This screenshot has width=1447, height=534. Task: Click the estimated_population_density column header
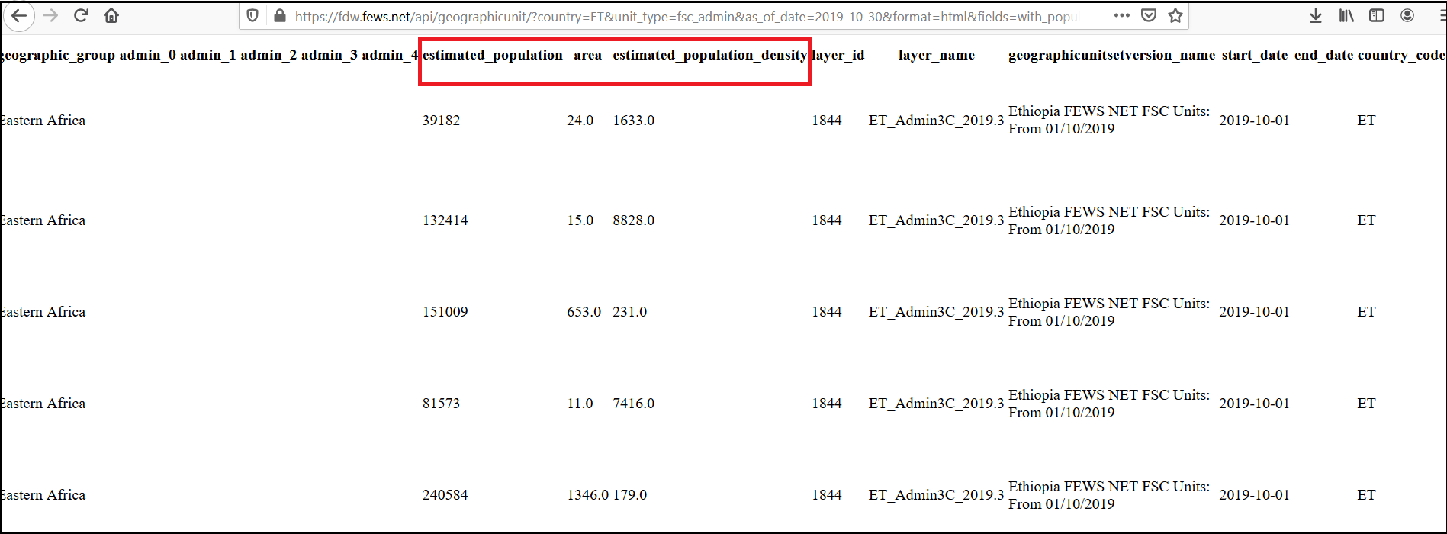709,55
